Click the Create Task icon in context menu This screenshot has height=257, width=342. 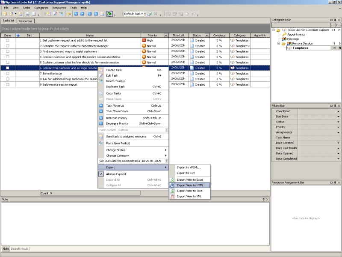pyautogui.click(x=101, y=70)
